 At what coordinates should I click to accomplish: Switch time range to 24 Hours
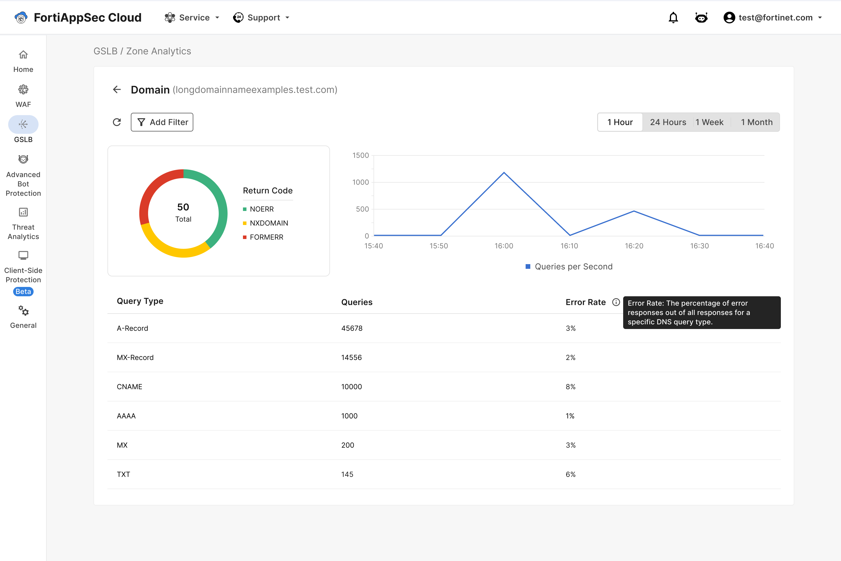(x=668, y=122)
